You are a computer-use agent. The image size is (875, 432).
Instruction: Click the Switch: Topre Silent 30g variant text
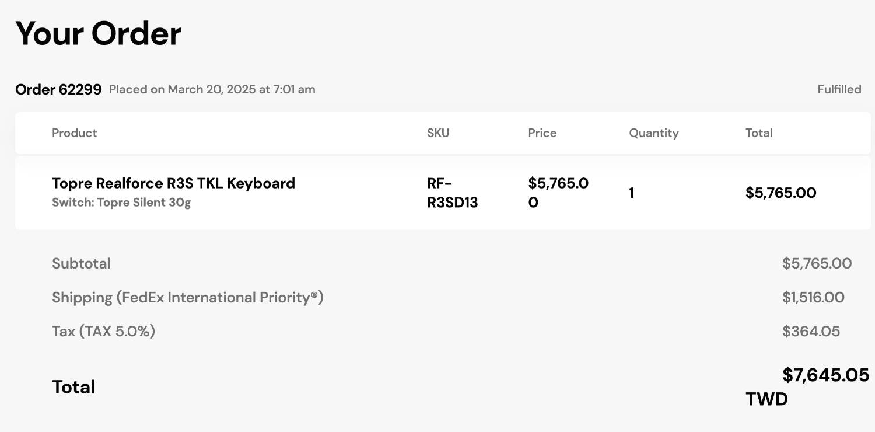pyautogui.click(x=121, y=203)
